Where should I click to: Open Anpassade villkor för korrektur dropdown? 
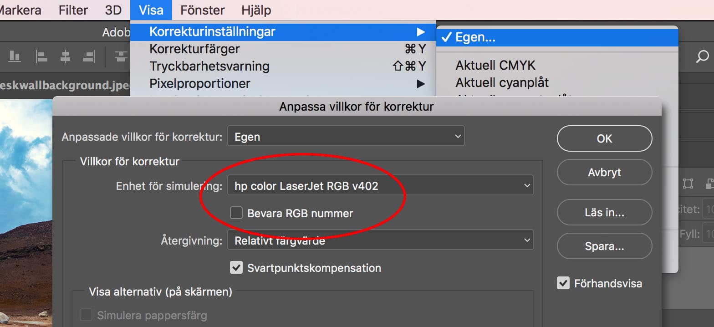click(346, 137)
